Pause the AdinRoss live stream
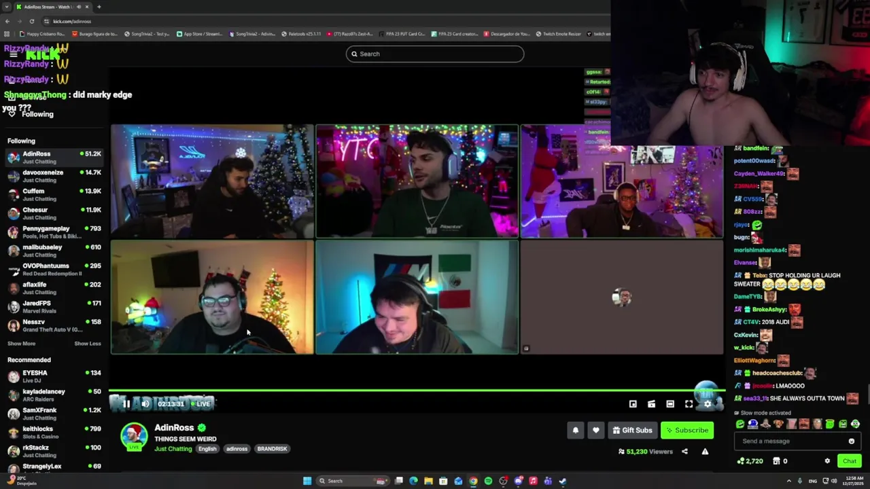This screenshot has width=870, height=489. pyautogui.click(x=126, y=404)
